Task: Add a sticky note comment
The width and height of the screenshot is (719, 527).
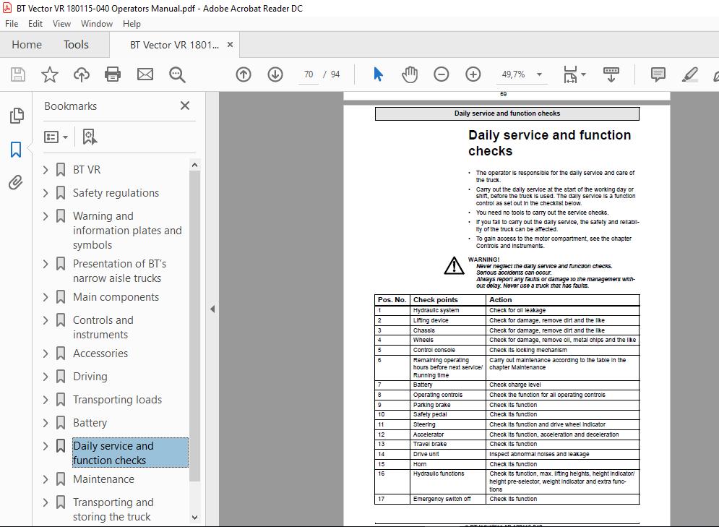Action: click(656, 74)
